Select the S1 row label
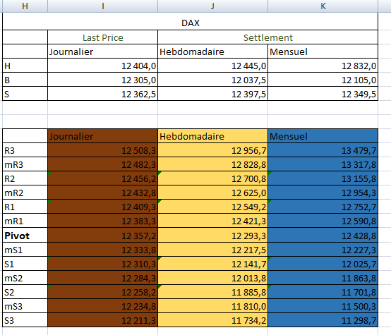Image resolution: width=391 pixels, height=335 pixels. [25, 264]
